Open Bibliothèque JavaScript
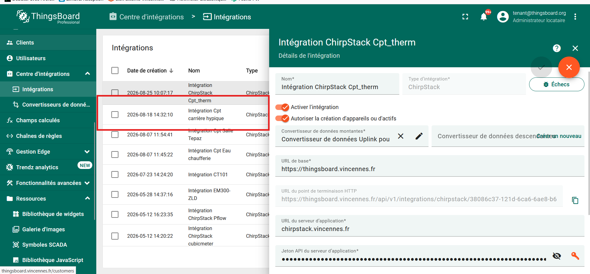This screenshot has width=590, height=274. tap(48, 260)
